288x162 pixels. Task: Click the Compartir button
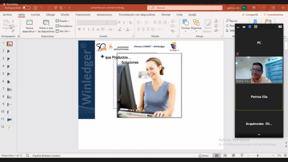coord(250,15)
